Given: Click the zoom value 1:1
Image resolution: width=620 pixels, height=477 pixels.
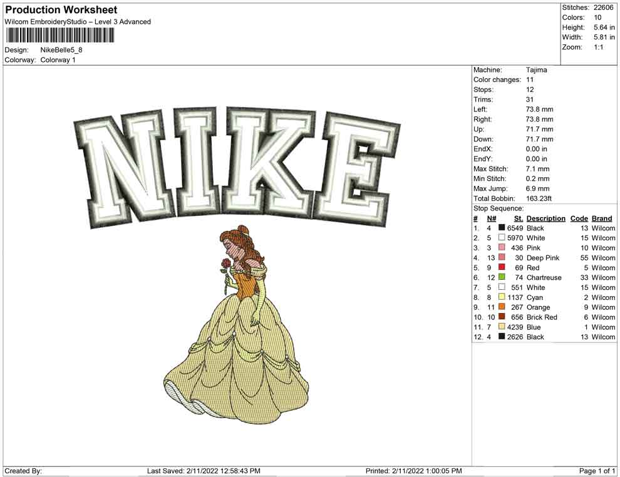Looking at the screenshot, I should click(x=599, y=47).
